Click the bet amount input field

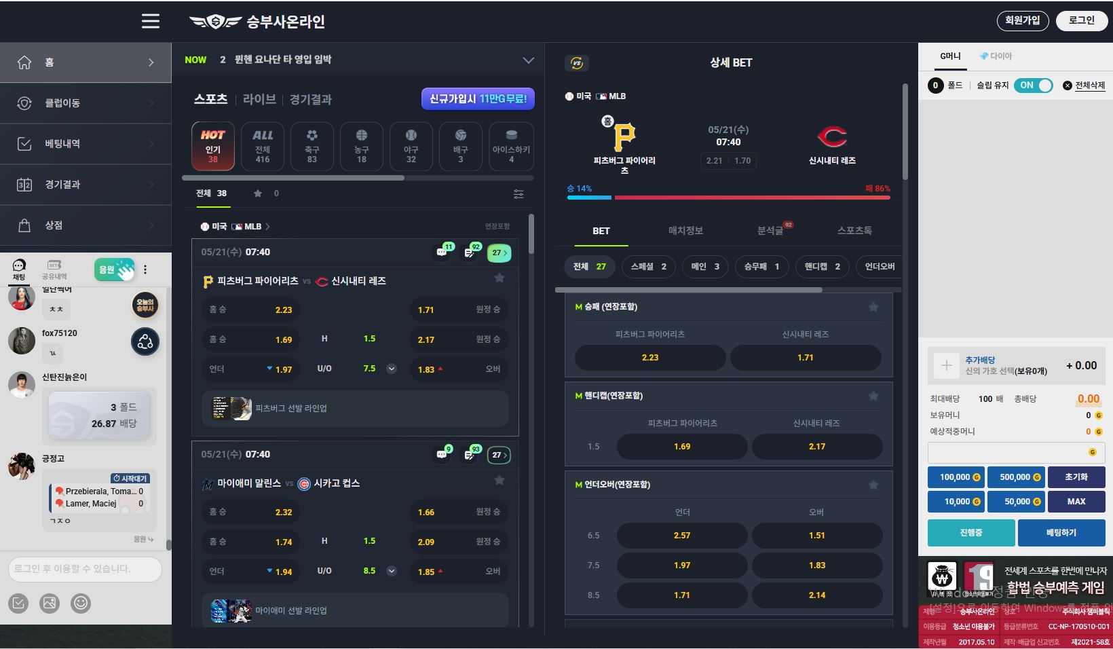tap(1016, 453)
